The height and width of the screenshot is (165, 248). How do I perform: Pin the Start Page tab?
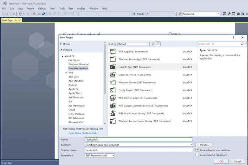[16, 20]
